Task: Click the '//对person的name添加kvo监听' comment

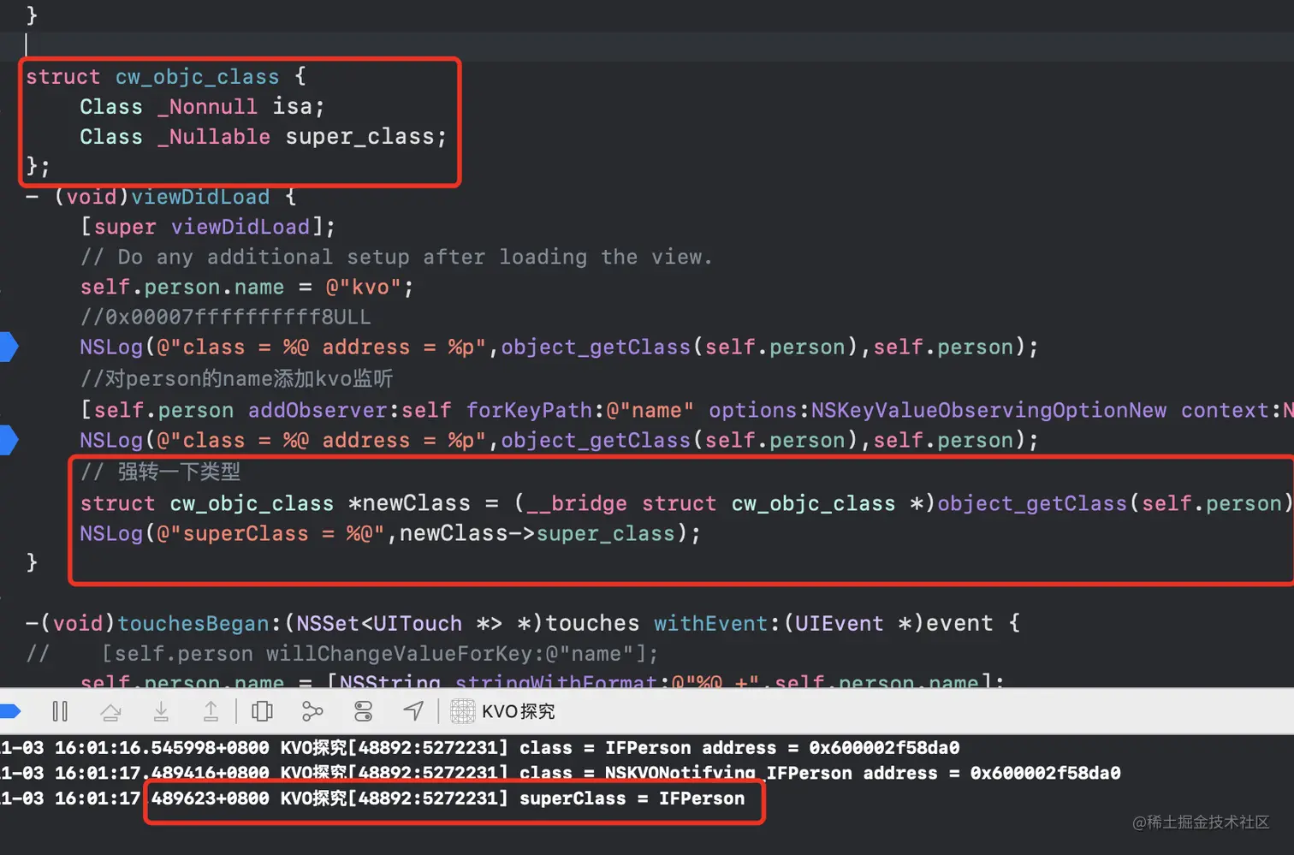Action: (237, 378)
